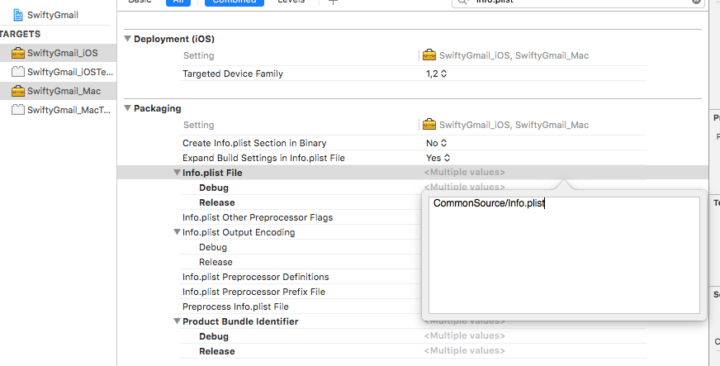The width and height of the screenshot is (720, 366).
Task: Select Info.plist Preprocessor Definitions row
Action: coord(256,277)
